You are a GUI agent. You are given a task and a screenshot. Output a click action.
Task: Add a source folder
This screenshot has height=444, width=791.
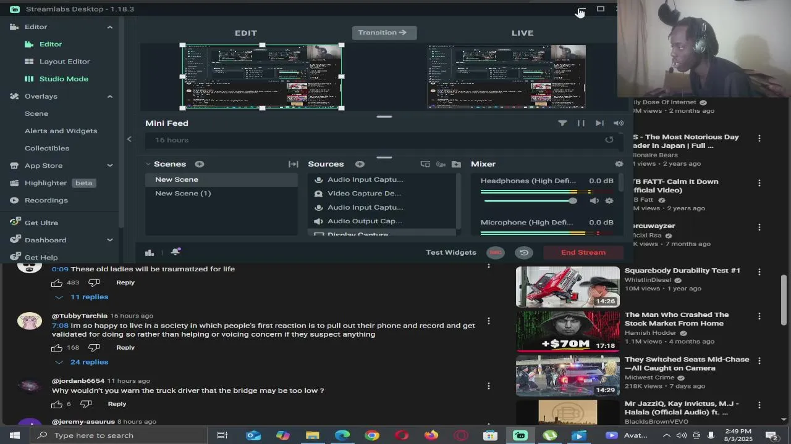(x=456, y=164)
